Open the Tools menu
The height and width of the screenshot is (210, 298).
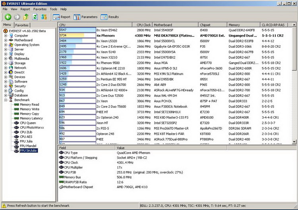(54, 9)
